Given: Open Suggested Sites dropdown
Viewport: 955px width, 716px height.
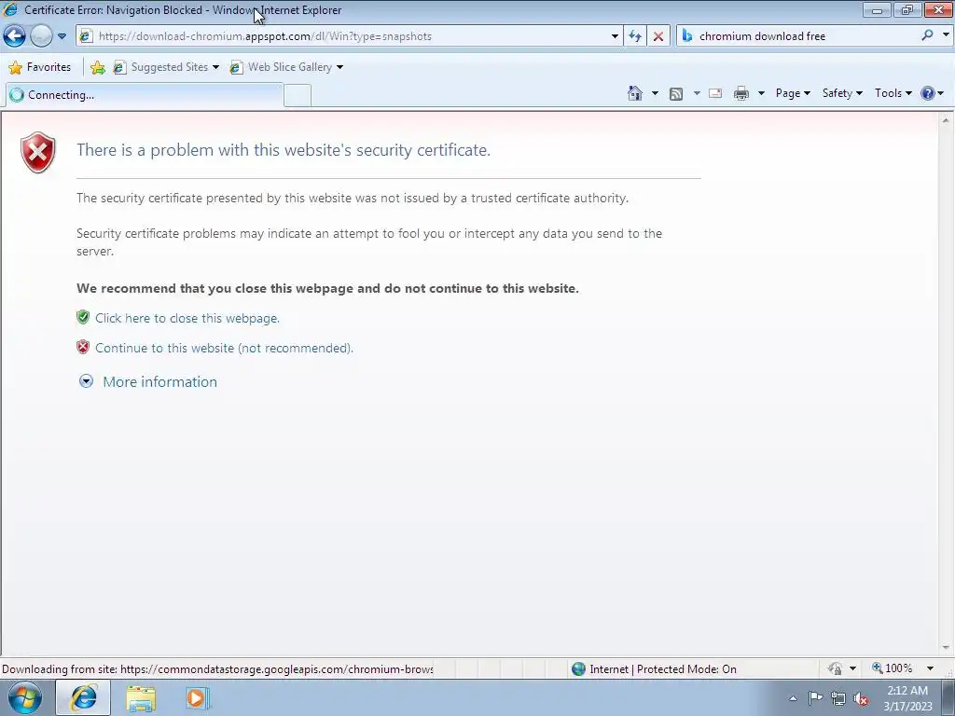Looking at the screenshot, I should (x=216, y=67).
